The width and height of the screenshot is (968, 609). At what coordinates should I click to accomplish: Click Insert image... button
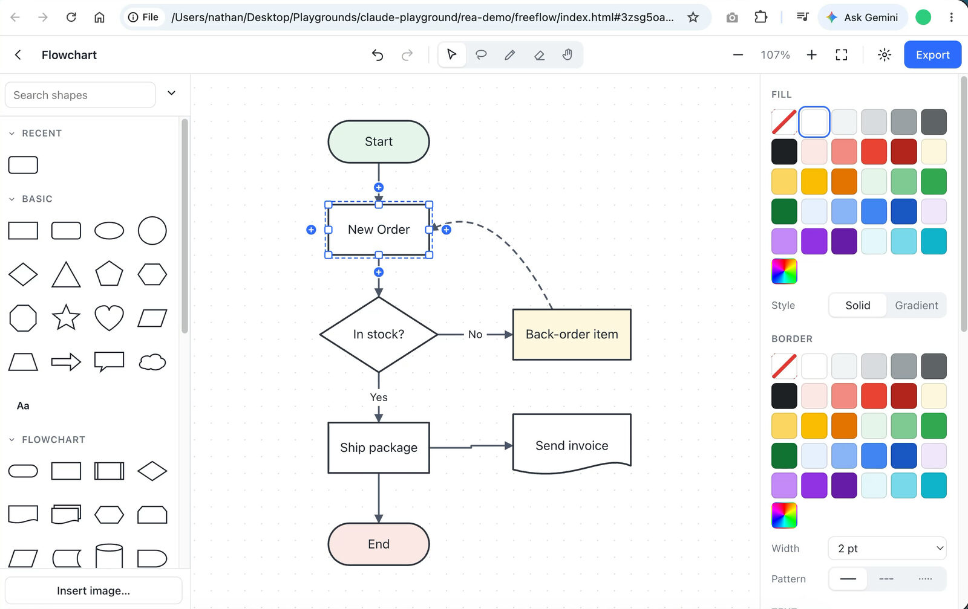tap(93, 591)
